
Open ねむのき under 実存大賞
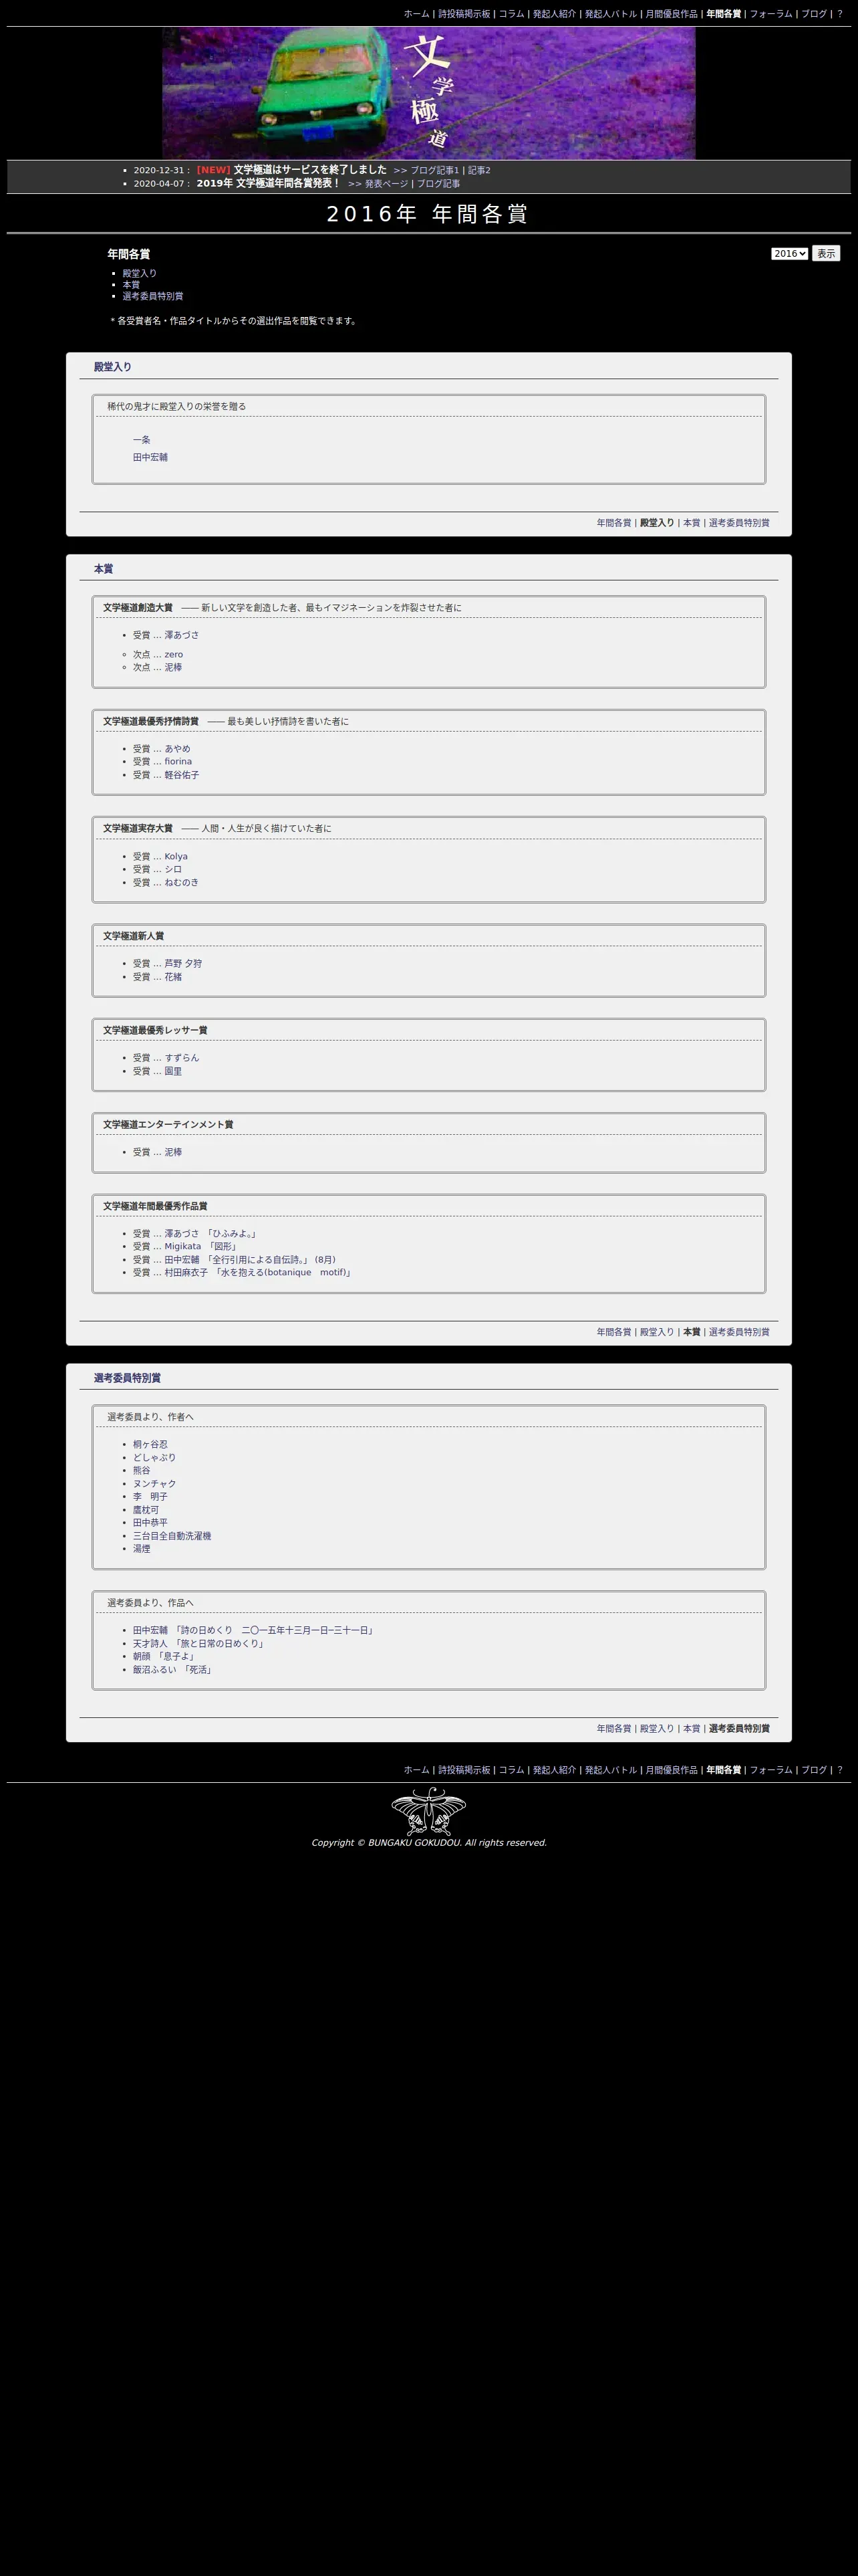(182, 882)
